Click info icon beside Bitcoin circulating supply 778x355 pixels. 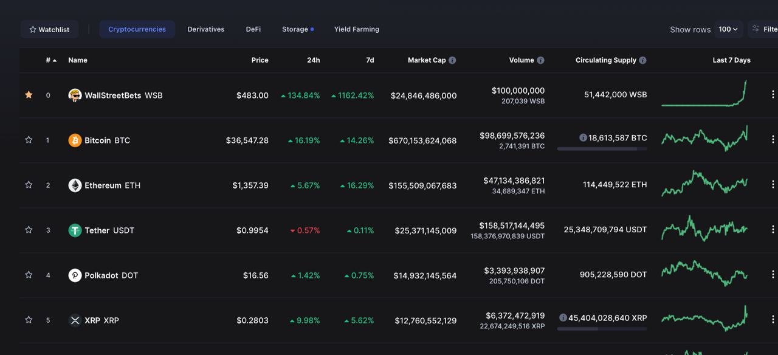pos(583,138)
